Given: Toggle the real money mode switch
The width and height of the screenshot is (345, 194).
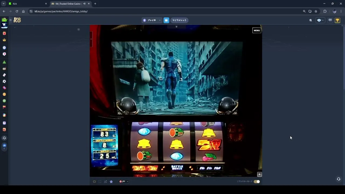Looking at the screenshot, I should tap(257, 182).
